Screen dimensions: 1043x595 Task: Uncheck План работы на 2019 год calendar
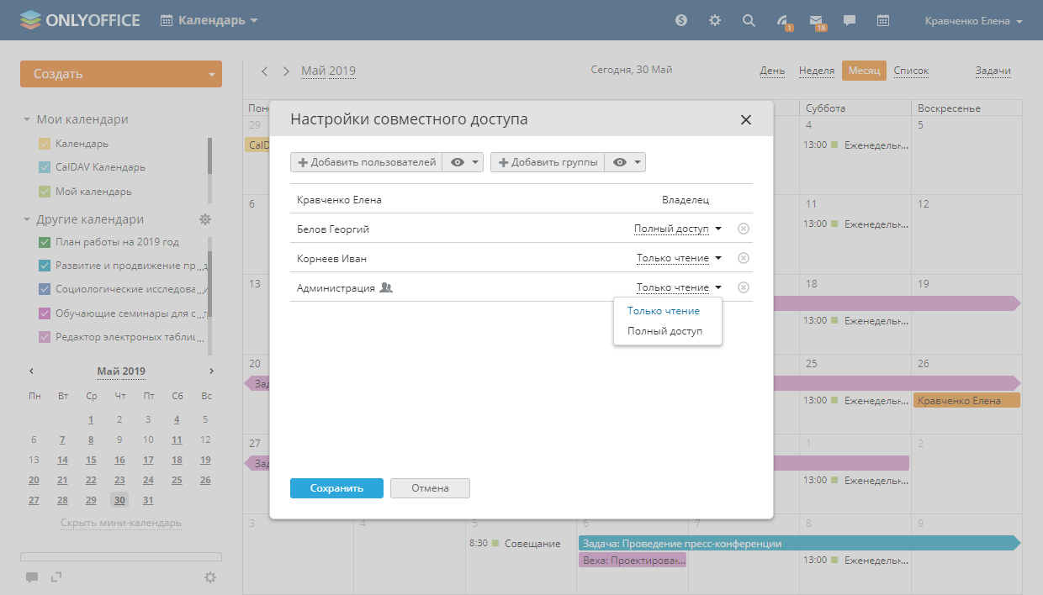45,242
